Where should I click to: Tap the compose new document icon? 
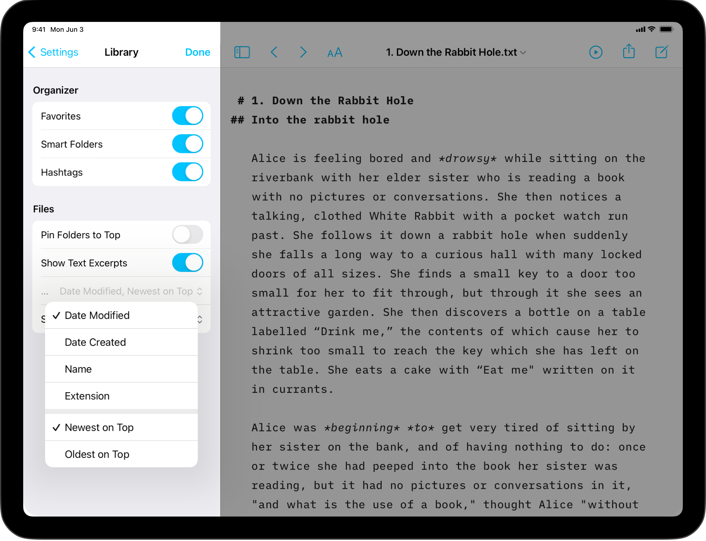662,52
